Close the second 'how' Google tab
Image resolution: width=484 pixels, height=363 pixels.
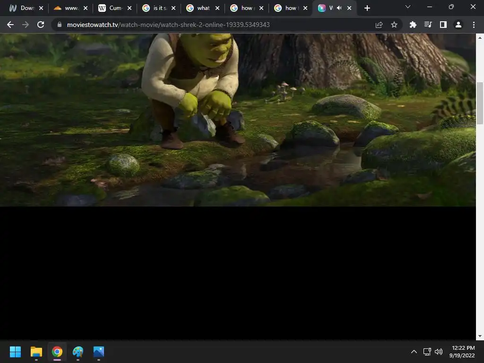click(305, 8)
